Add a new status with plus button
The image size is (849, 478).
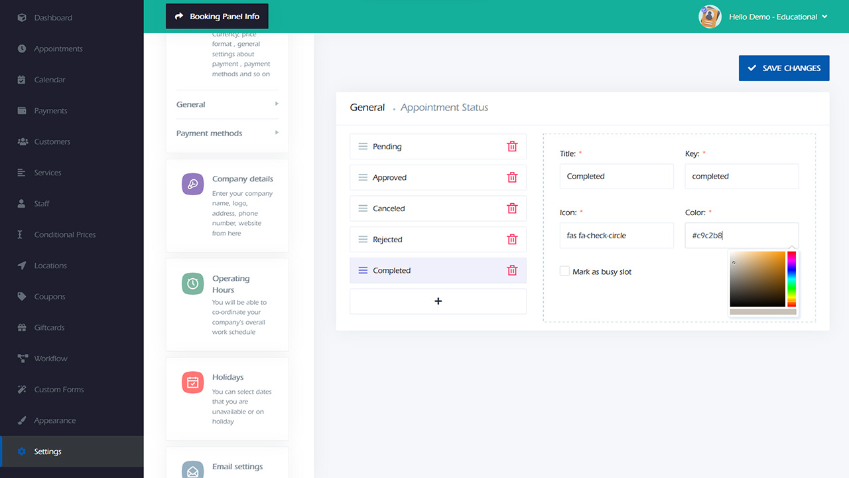coord(438,301)
